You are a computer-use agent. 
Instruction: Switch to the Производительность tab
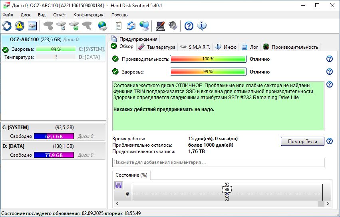click(x=290, y=47)
